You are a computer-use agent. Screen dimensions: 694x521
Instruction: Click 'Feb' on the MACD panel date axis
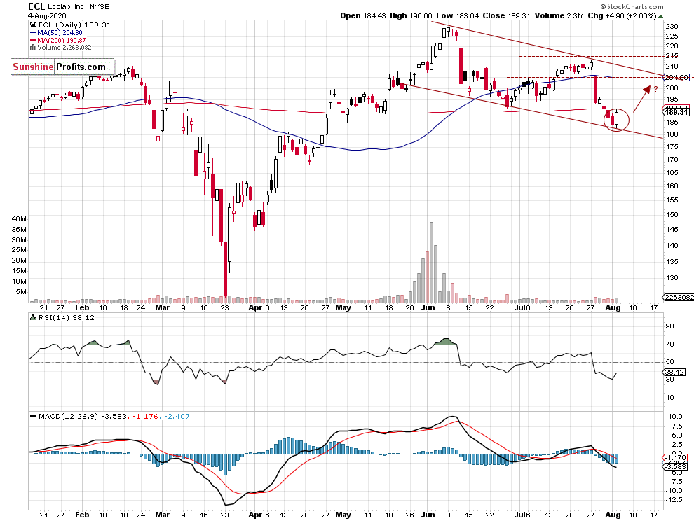point(82,515)
